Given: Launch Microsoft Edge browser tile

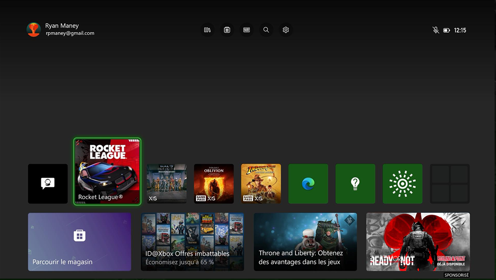Looking at the screenshot, I should coord(308,184).
